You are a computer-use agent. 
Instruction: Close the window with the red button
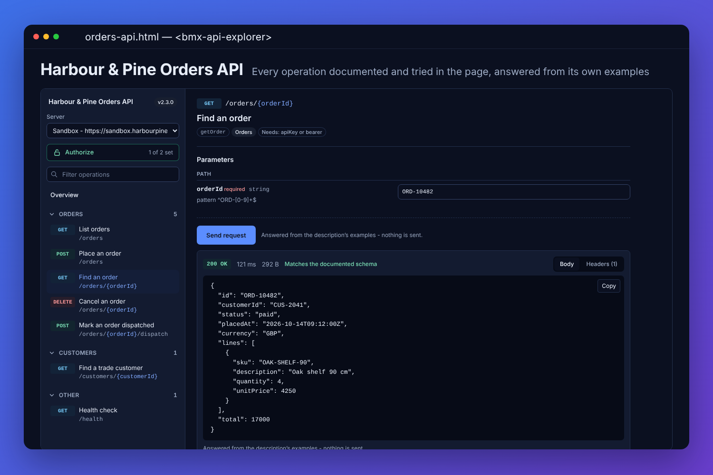pyautogui.click(x=36, y=37)
